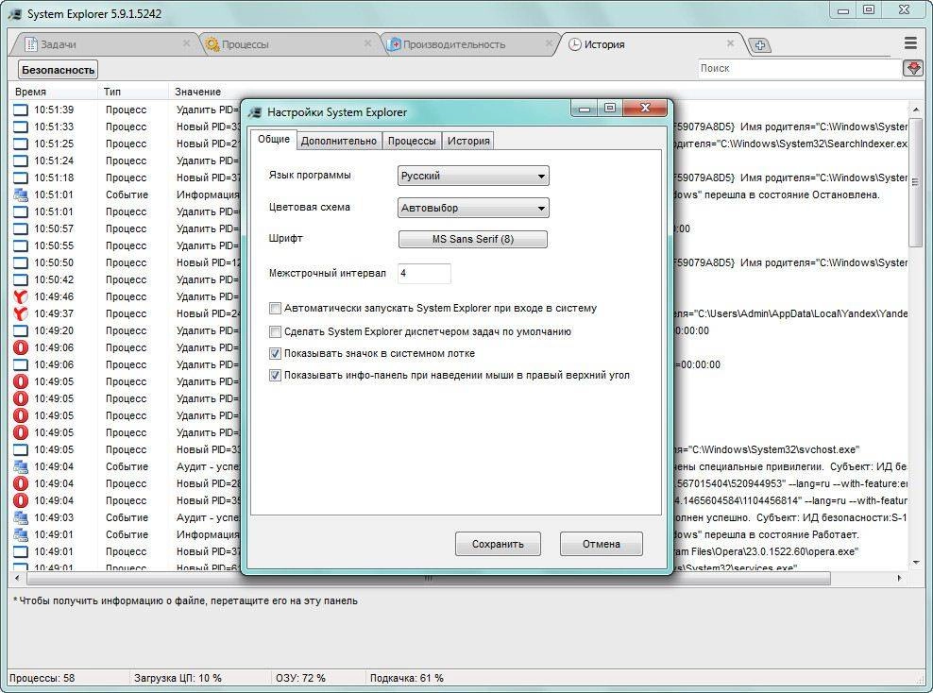The image size is (933, 693).
Task: Close the settings dialog
Action: point(645,108)
